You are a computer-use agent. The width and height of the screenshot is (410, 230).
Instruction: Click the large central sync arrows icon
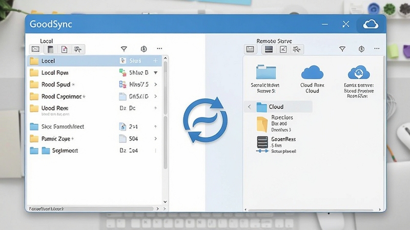click(206, 120)
